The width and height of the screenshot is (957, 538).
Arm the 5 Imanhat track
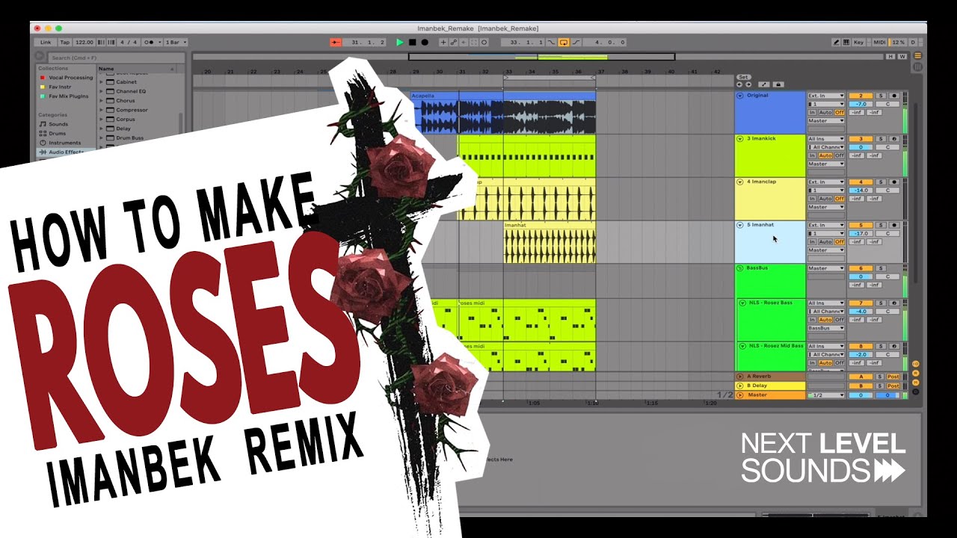[x=894, y=225]
